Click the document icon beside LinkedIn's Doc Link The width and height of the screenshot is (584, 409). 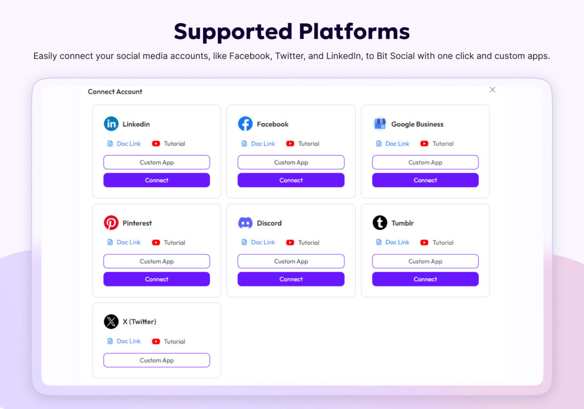(109, 144)
